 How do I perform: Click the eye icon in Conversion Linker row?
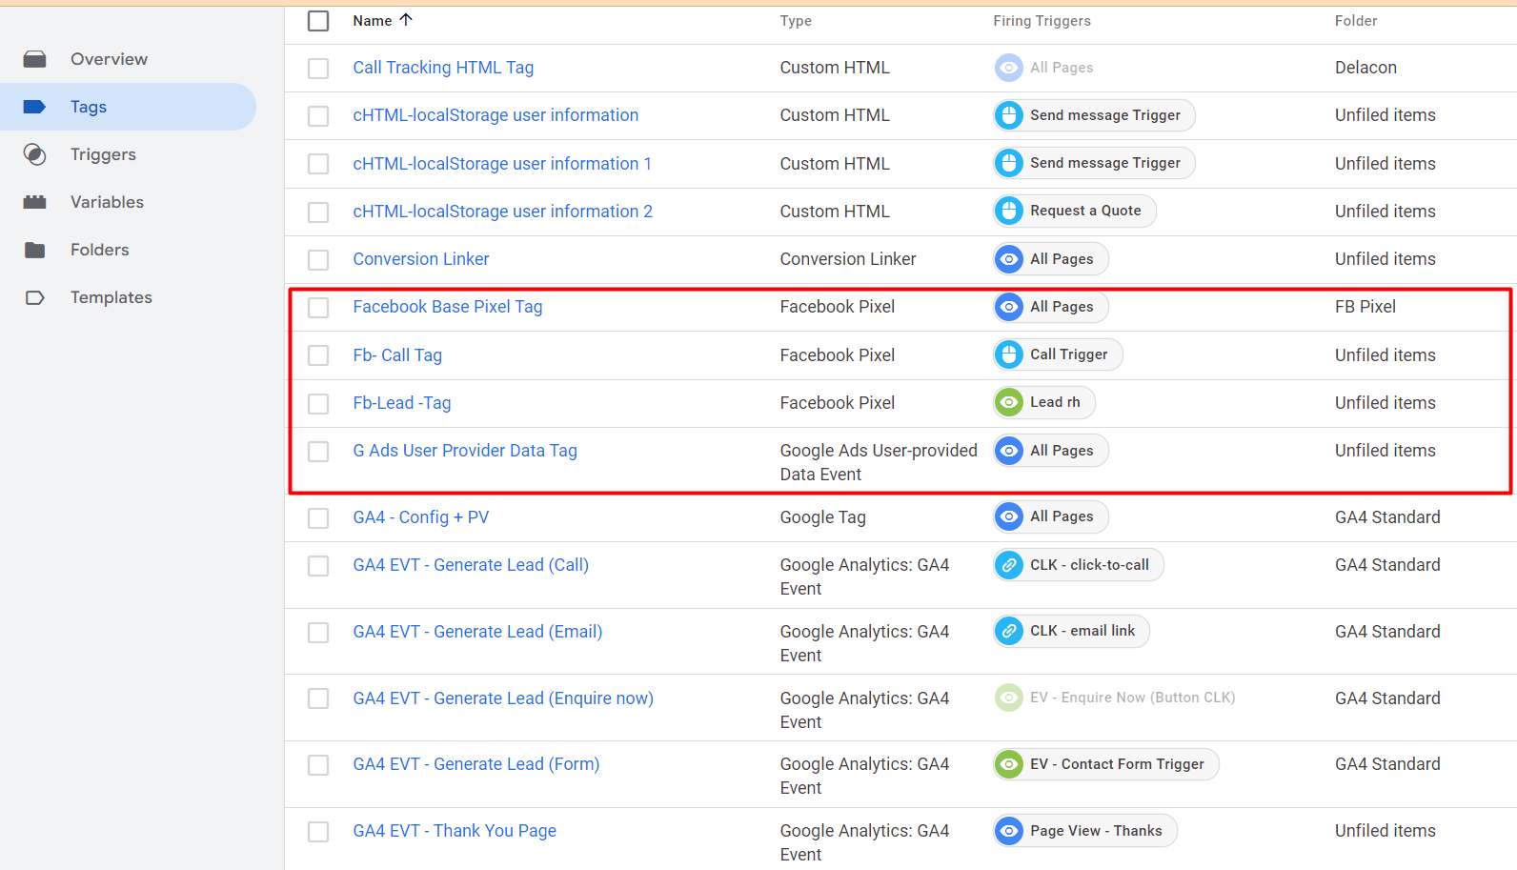coord(1009,259)
